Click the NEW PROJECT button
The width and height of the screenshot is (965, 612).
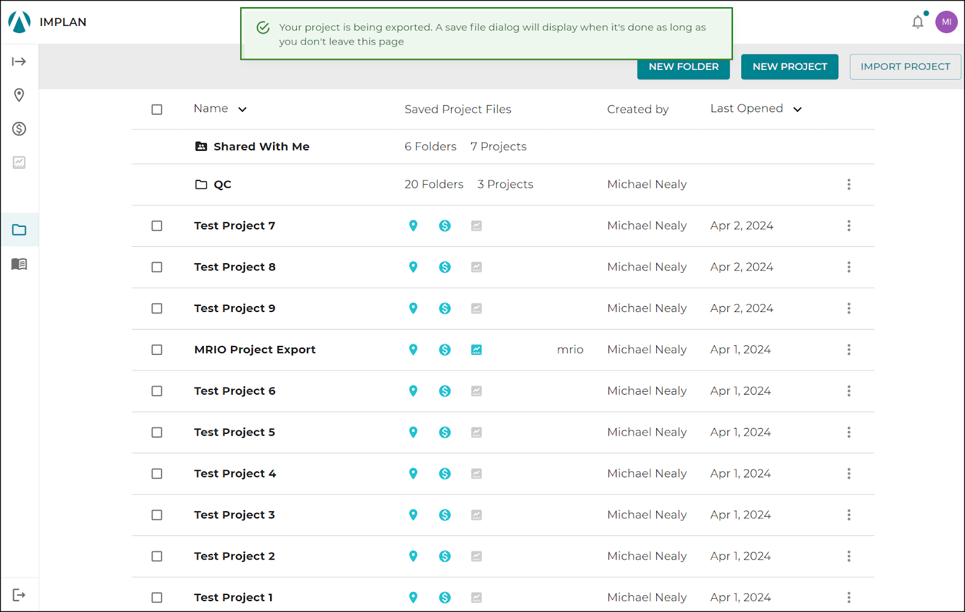click(789, 66)
